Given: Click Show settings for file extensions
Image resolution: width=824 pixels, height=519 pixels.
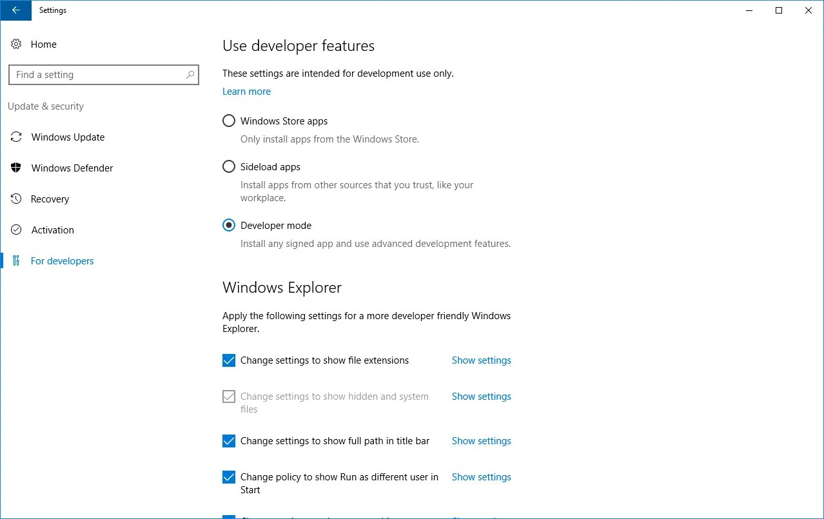Looking at the screenshot, I should 481,360.
